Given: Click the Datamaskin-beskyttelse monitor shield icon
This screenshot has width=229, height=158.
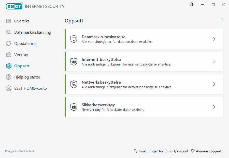Looking at the screenshot, I should point(74,39).
